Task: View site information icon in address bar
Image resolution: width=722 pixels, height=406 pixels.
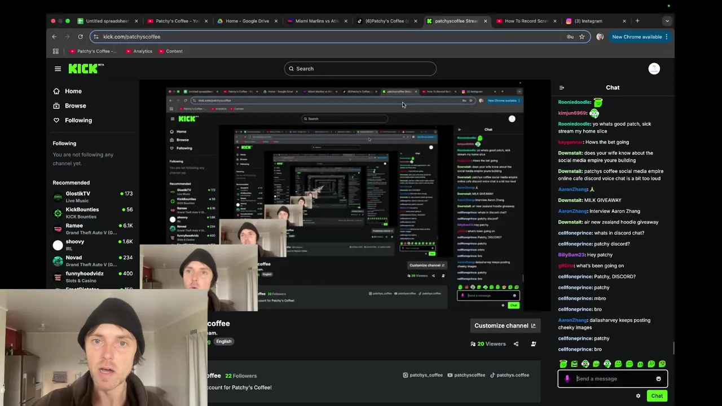Action: click(x=96, y=37)
